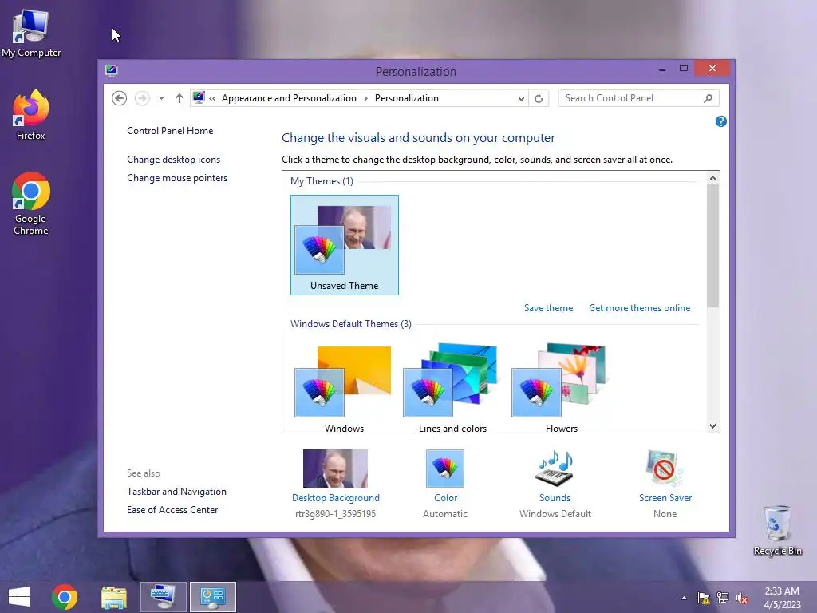This screenshot has width=817, height=613.
Task: Click the search magnifier icon
Action: coord(708,98)
